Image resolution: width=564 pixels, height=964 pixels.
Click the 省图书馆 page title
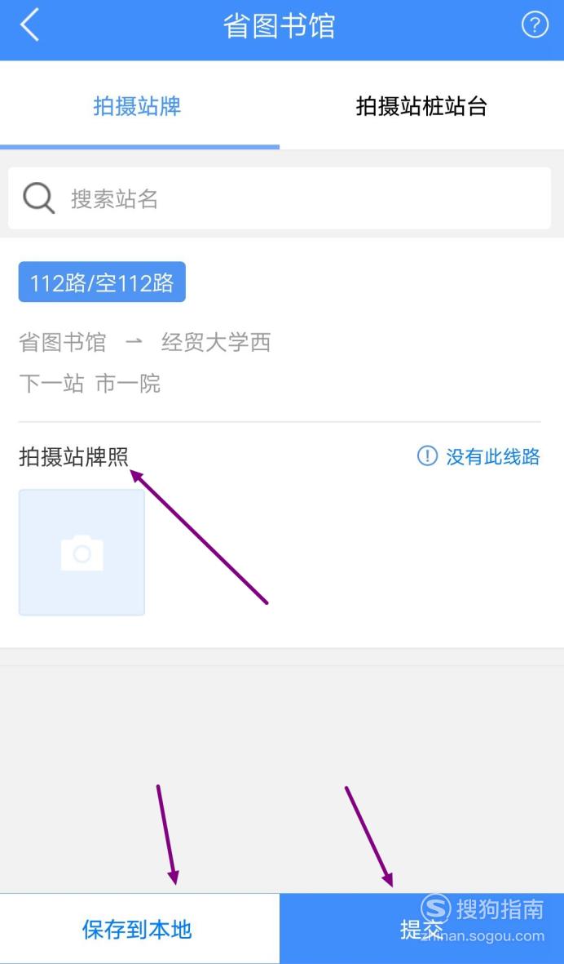pyautogui.click(x=280, y=26)
